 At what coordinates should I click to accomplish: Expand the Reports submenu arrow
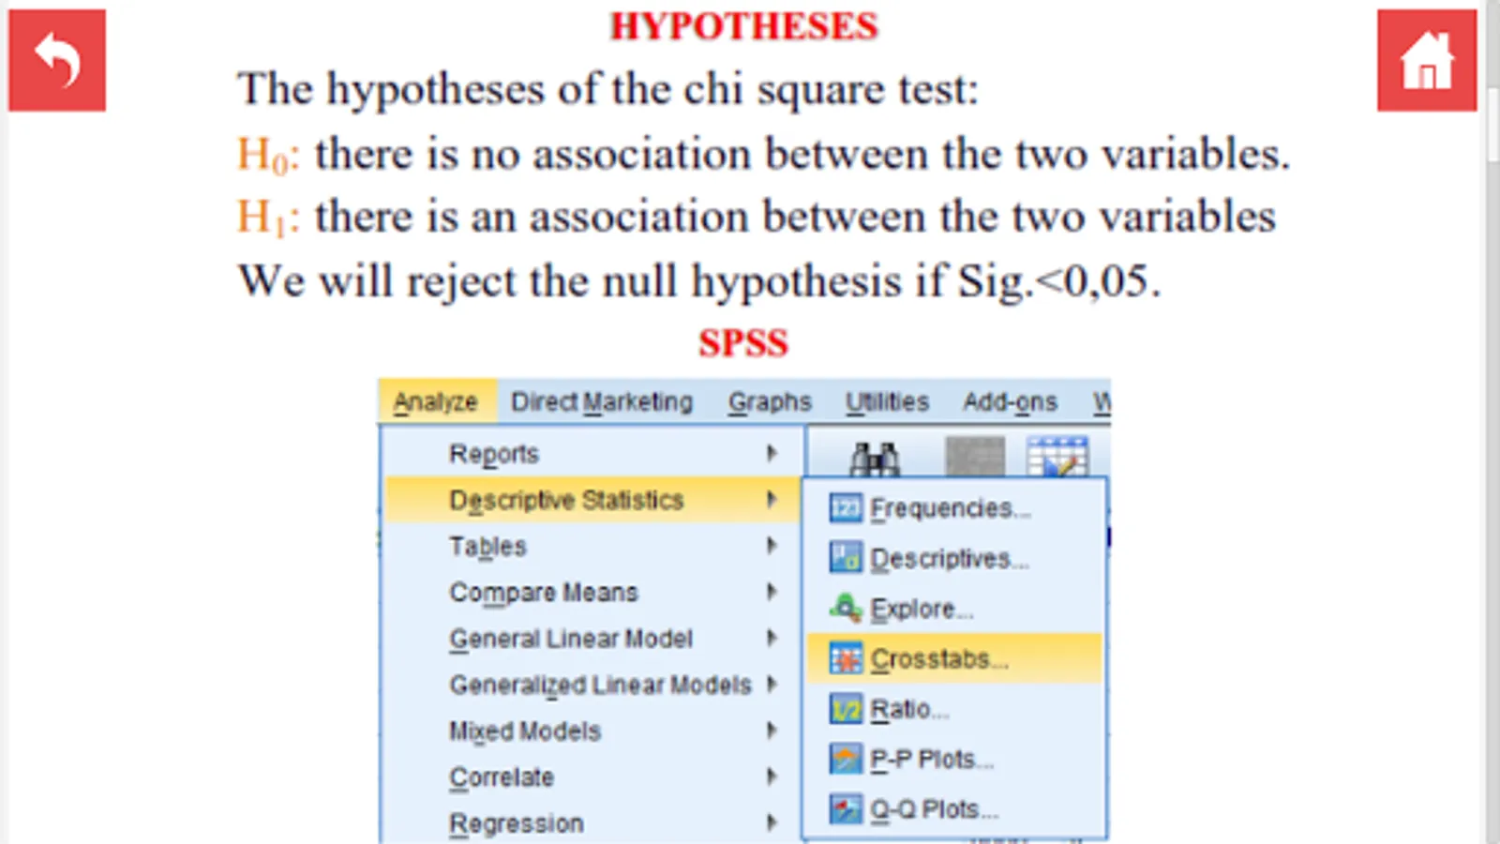(772, 454)
